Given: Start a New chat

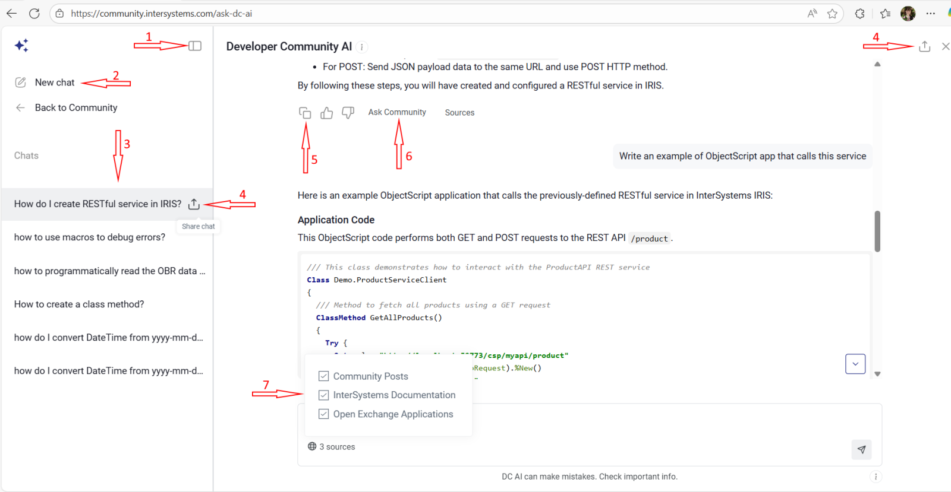Looking at the screenshot, I should (54, 82).
